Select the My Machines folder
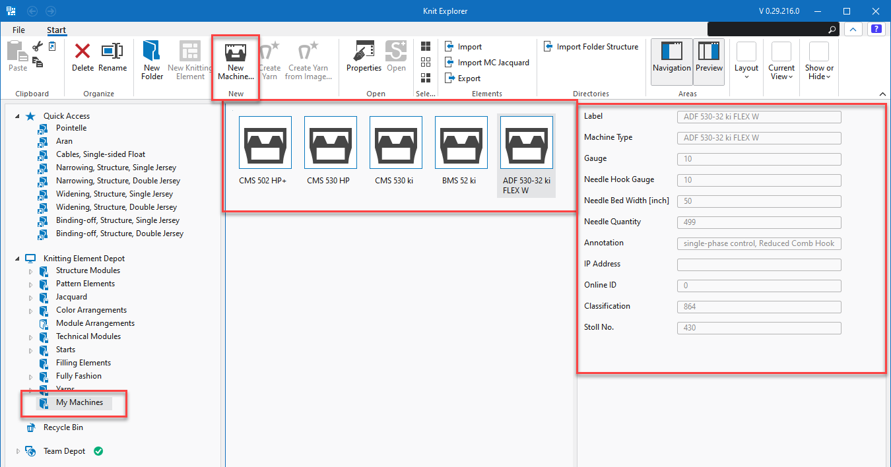 [x=79, y=402]
